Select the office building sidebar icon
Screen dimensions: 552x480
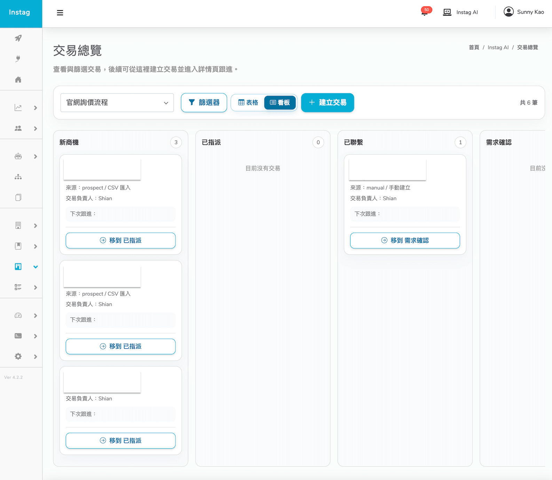pyautogui.click(x=18, y=225)
